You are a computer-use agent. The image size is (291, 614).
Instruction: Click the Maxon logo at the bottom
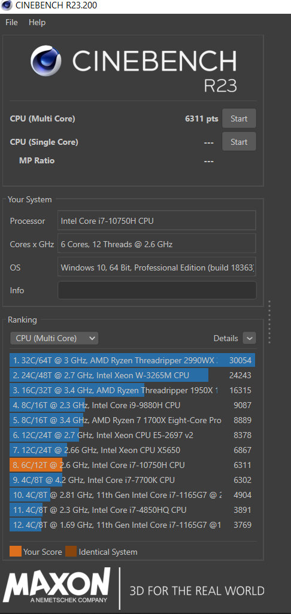coord(57,586)
